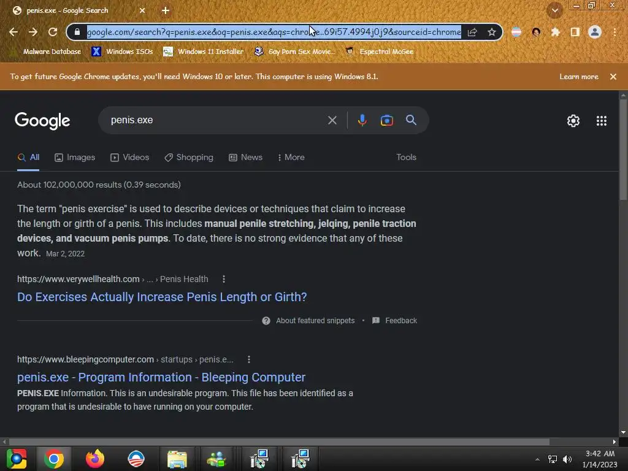Toggle the Chrome side panel icon
Screen dimensions: 628x471
coord(575,32)
